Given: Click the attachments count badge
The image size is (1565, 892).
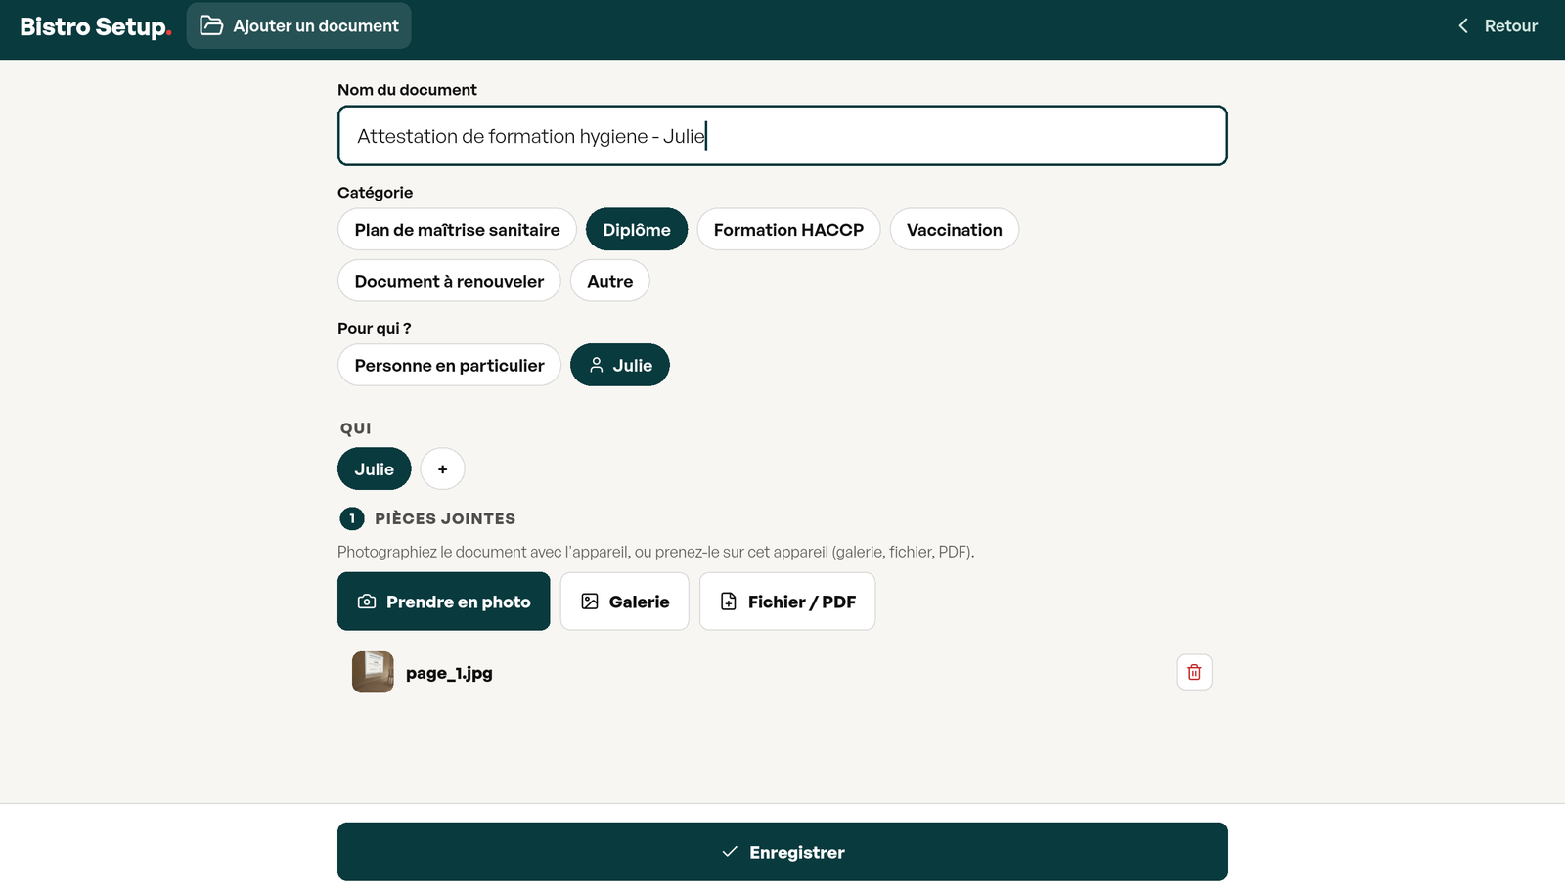Looking at the screenshot, I should coord(351,518).
